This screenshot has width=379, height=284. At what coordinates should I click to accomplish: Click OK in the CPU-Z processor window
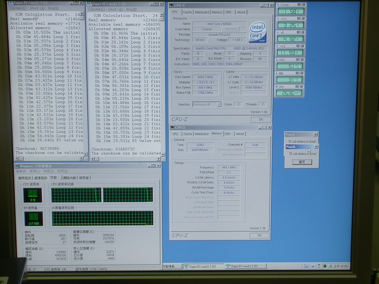coord(261,119)
